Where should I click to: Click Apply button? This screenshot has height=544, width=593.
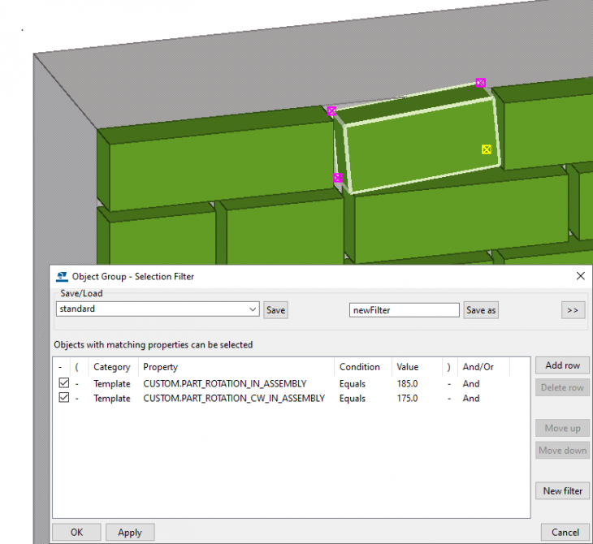click(130, 533)
